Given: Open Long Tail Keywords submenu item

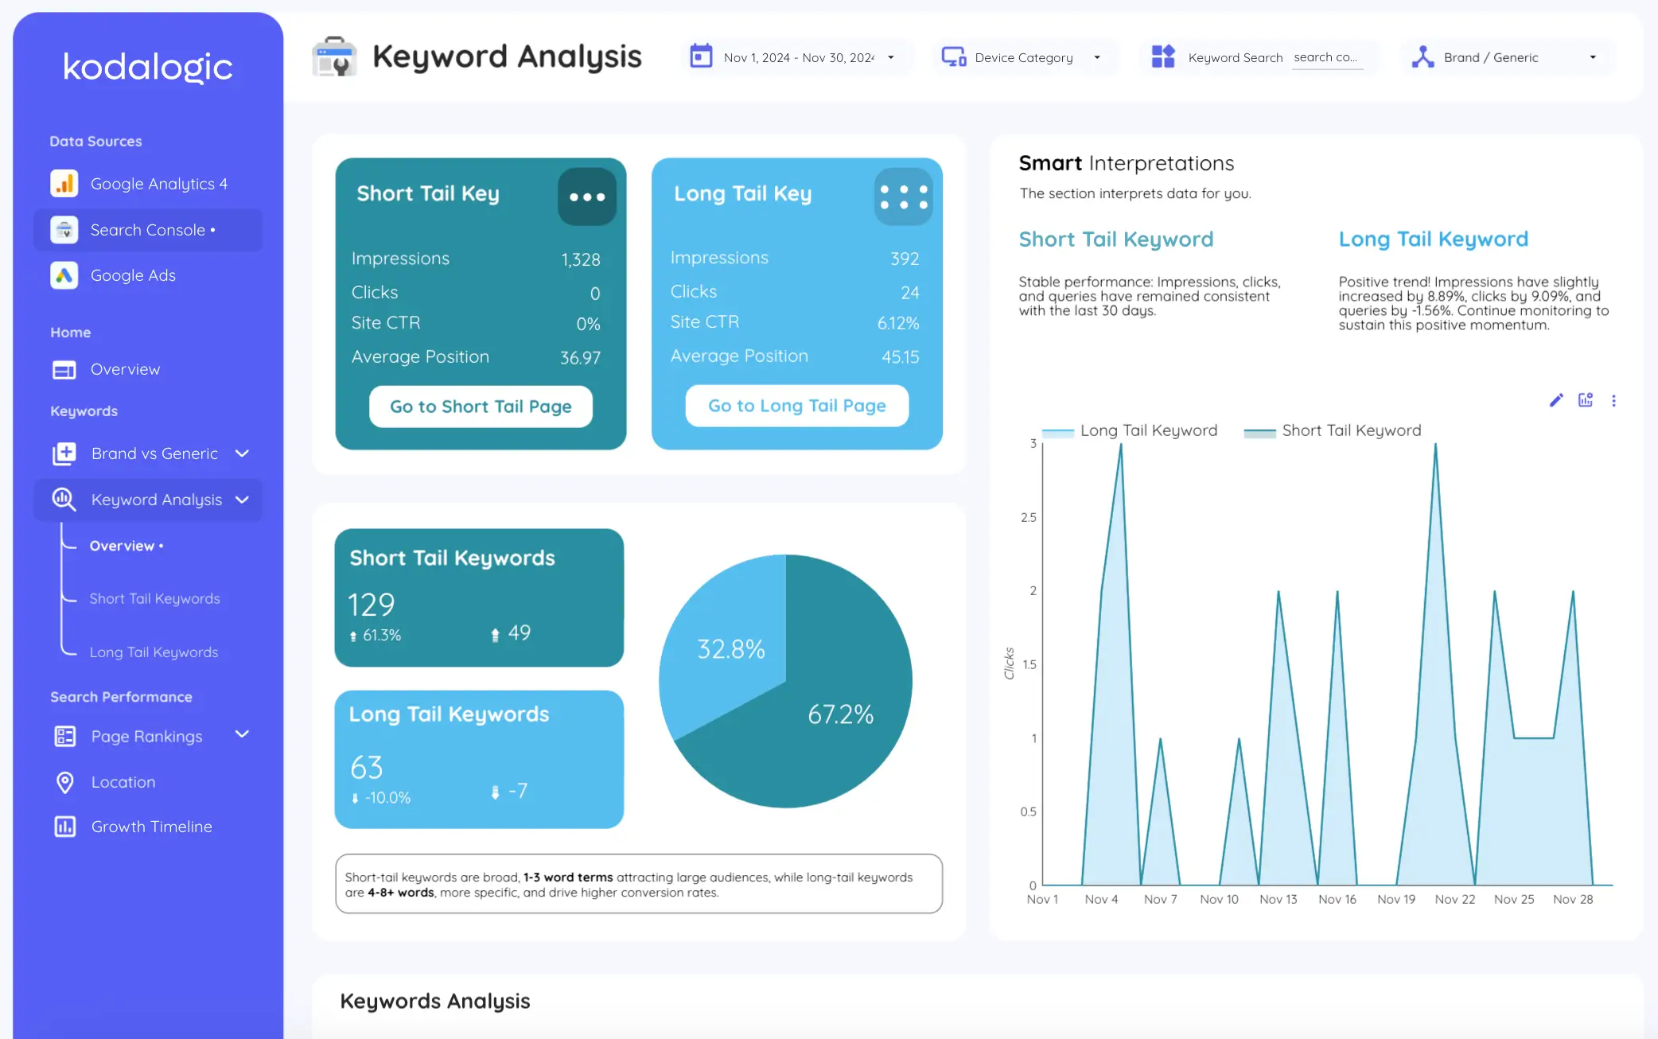Looking at the screenshot, I should pyautogui.click(x=154, y=652).
